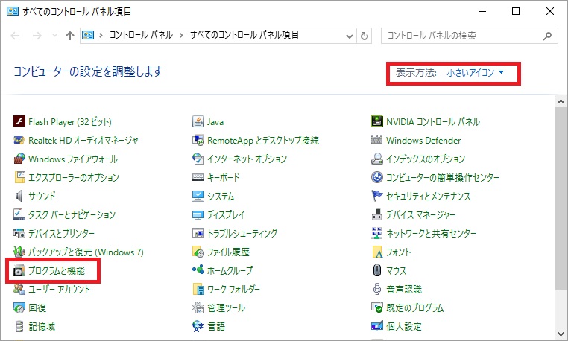Click the キーボード keyboard icon

(x=198, y=177)
